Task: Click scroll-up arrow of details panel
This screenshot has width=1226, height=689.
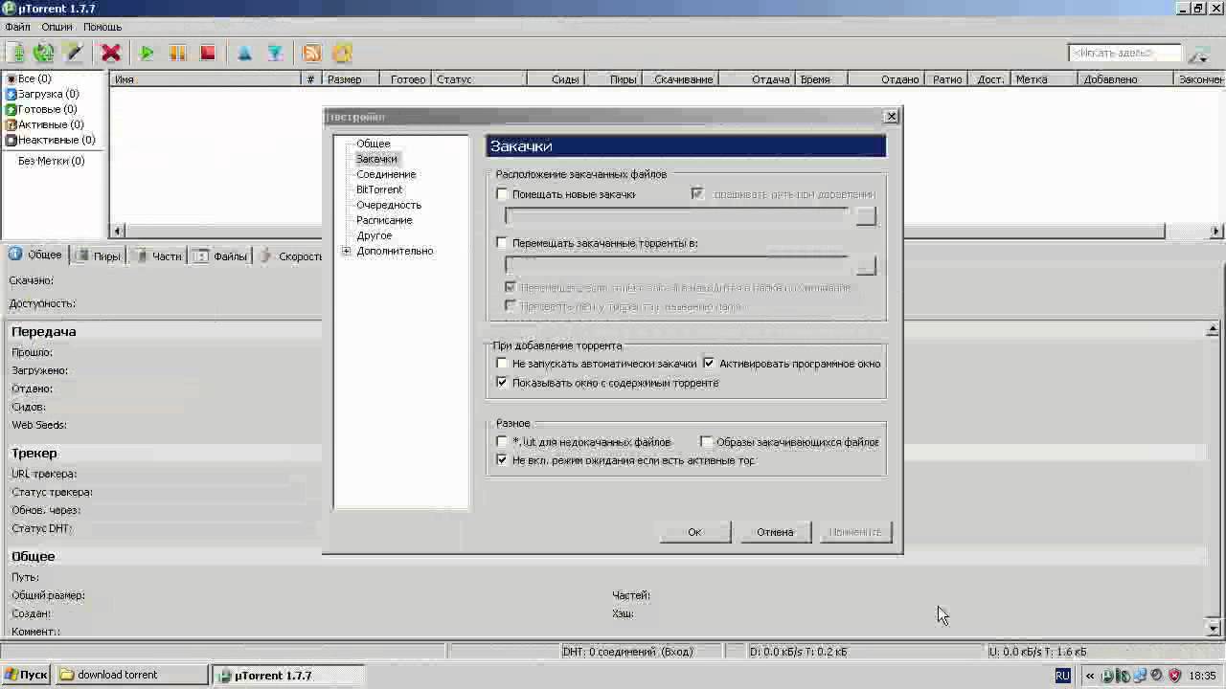Action: 1213,329
